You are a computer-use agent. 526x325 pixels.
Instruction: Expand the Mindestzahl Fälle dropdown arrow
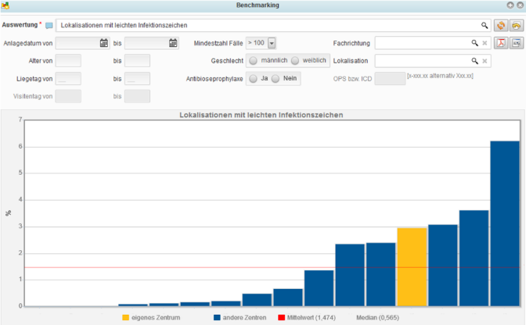click(272, 43)
